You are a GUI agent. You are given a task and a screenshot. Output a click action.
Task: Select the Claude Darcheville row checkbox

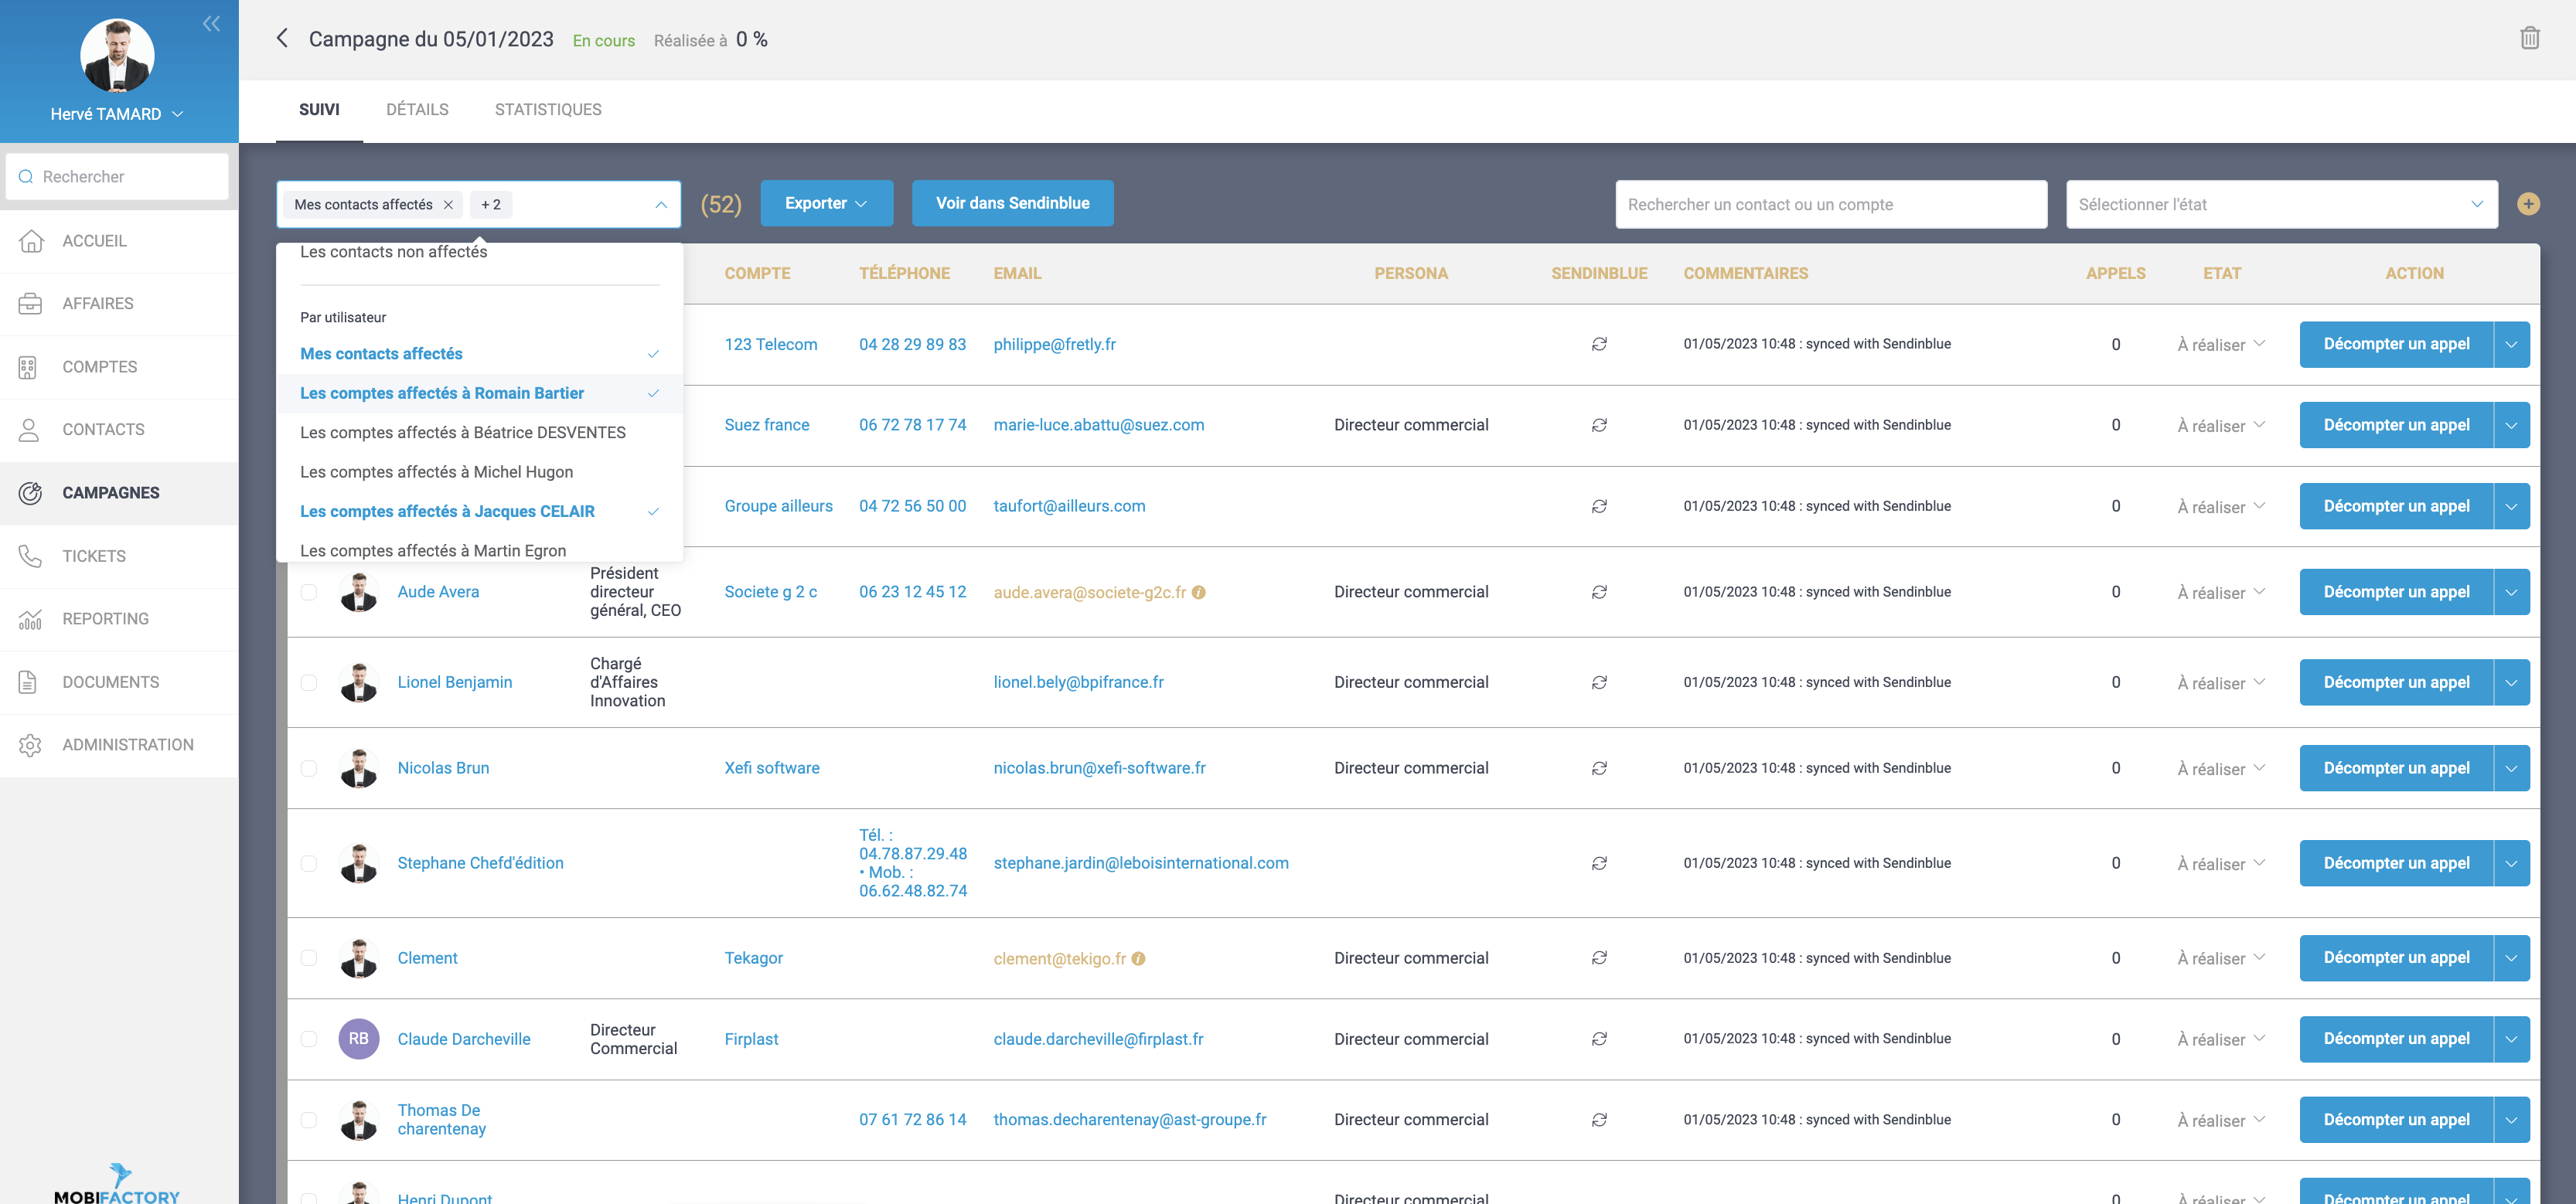309,1039
